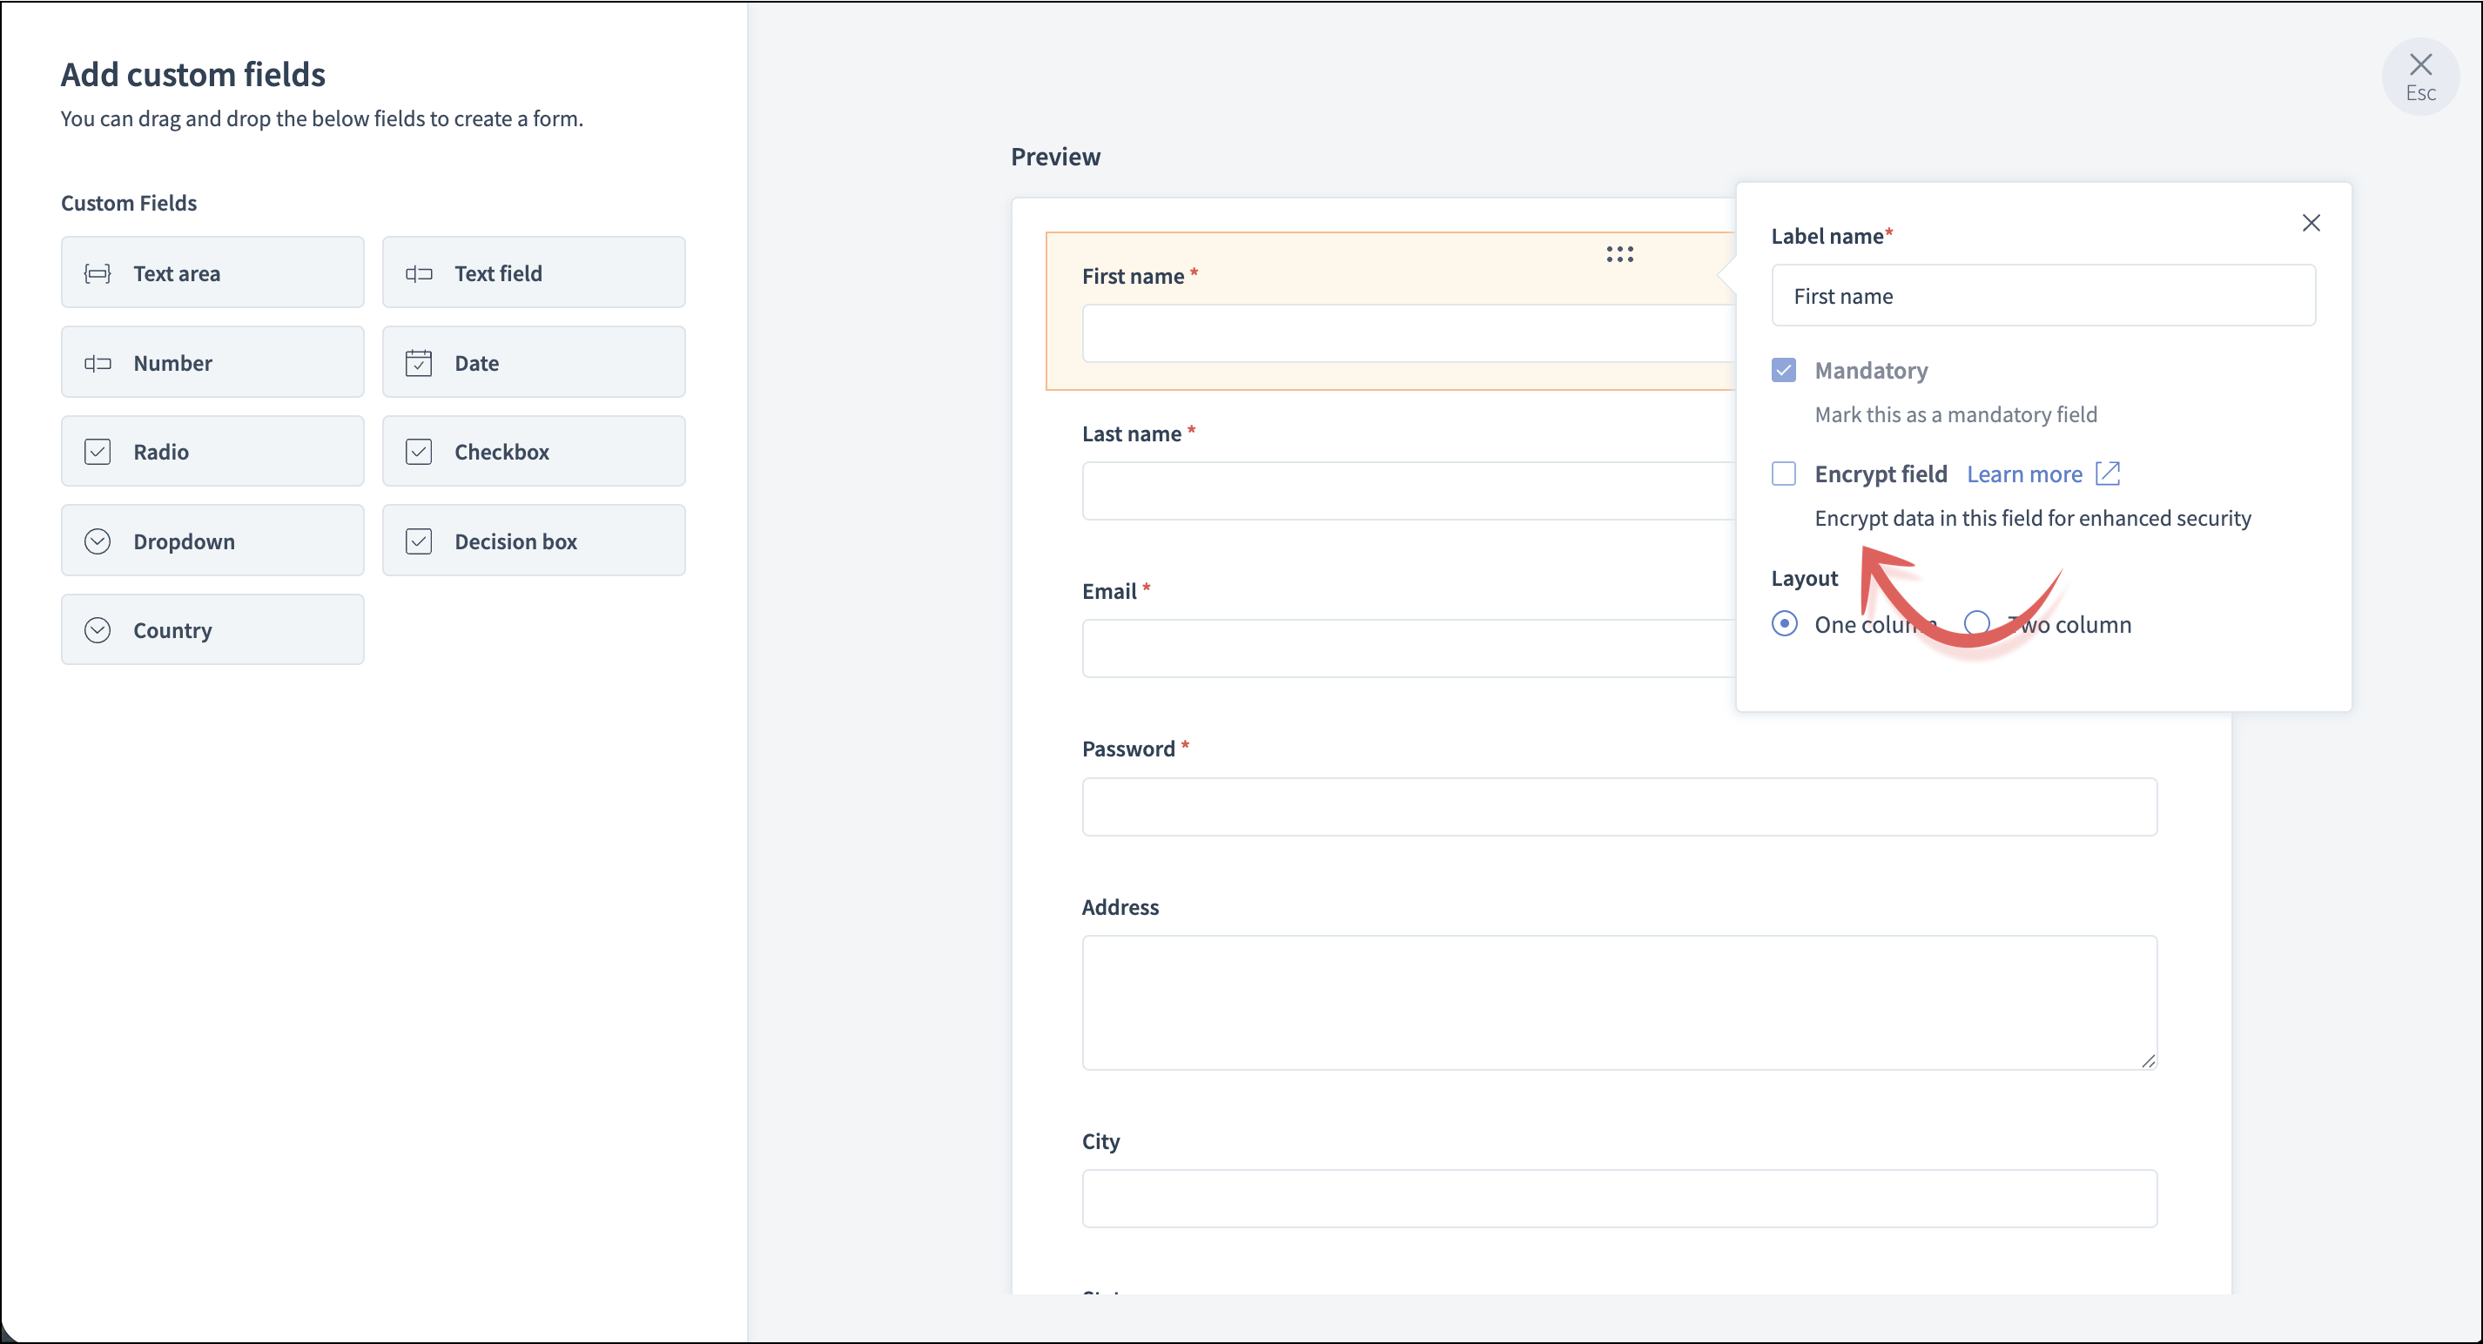
Task: Click the external link icon beside Learn more
Action: tap(2108, 473)
